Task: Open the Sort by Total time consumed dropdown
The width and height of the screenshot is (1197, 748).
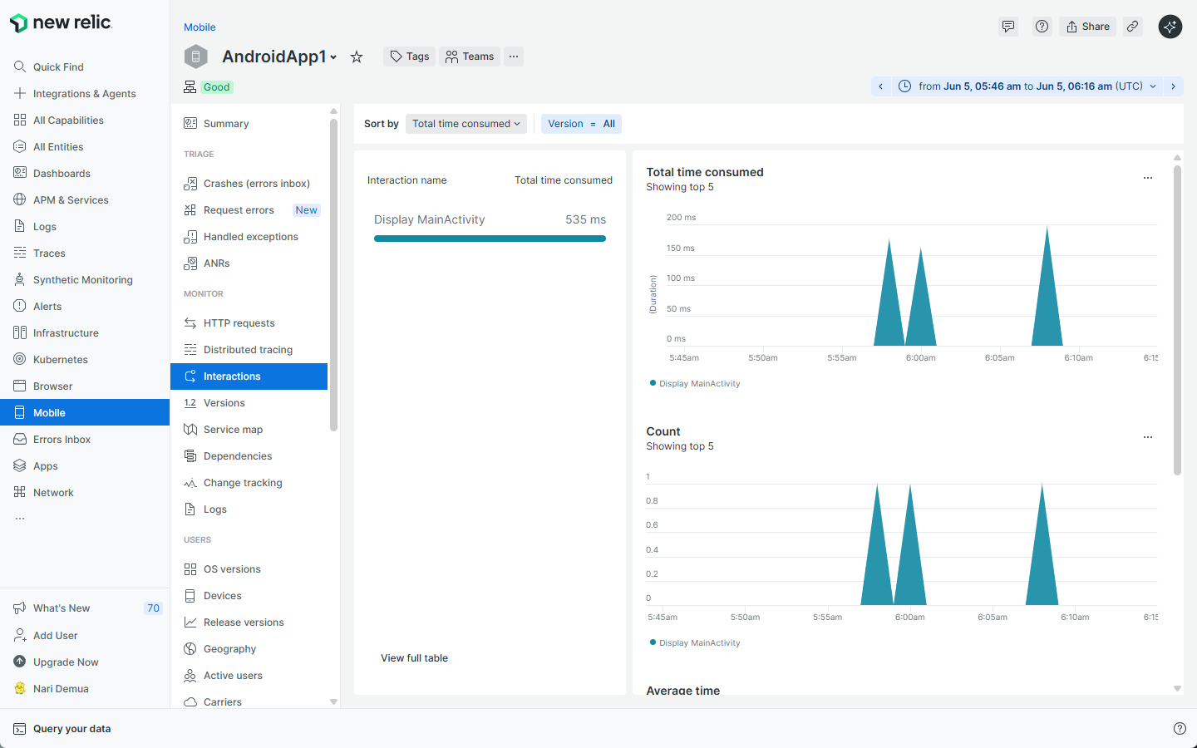Action: tap(466, 124)
